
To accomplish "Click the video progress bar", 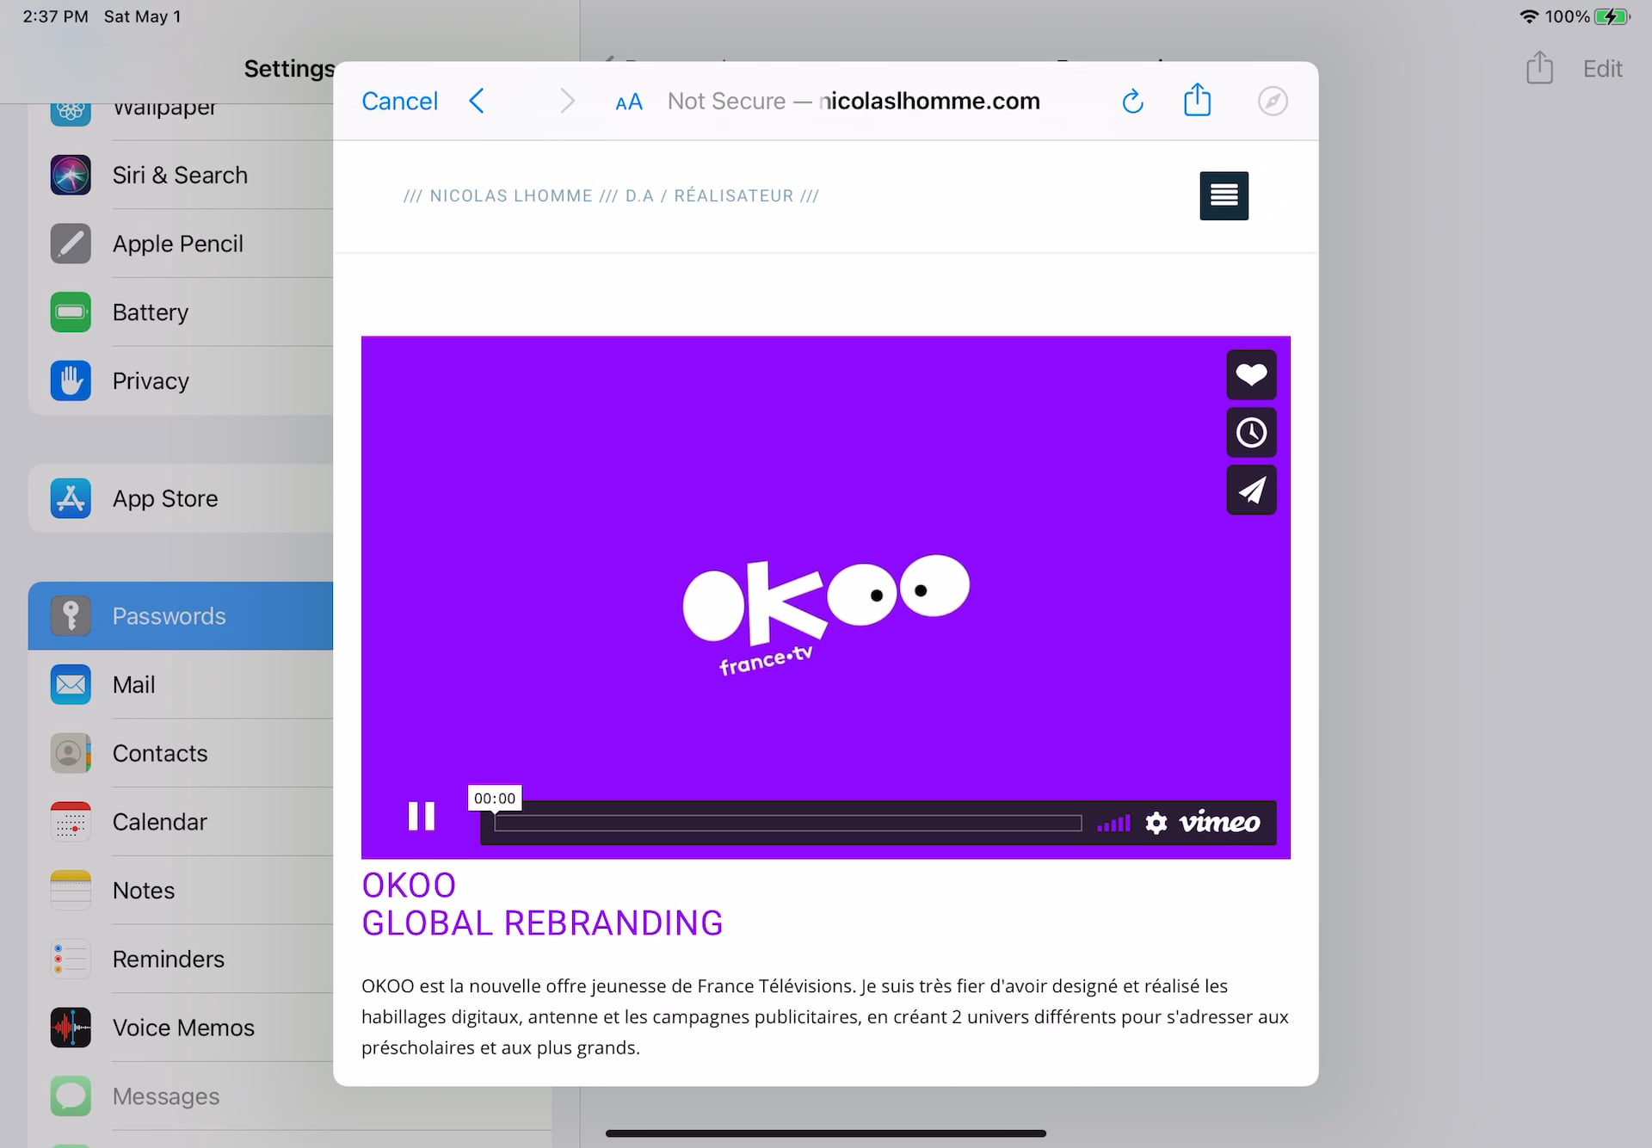I will [x=787, y=823].
